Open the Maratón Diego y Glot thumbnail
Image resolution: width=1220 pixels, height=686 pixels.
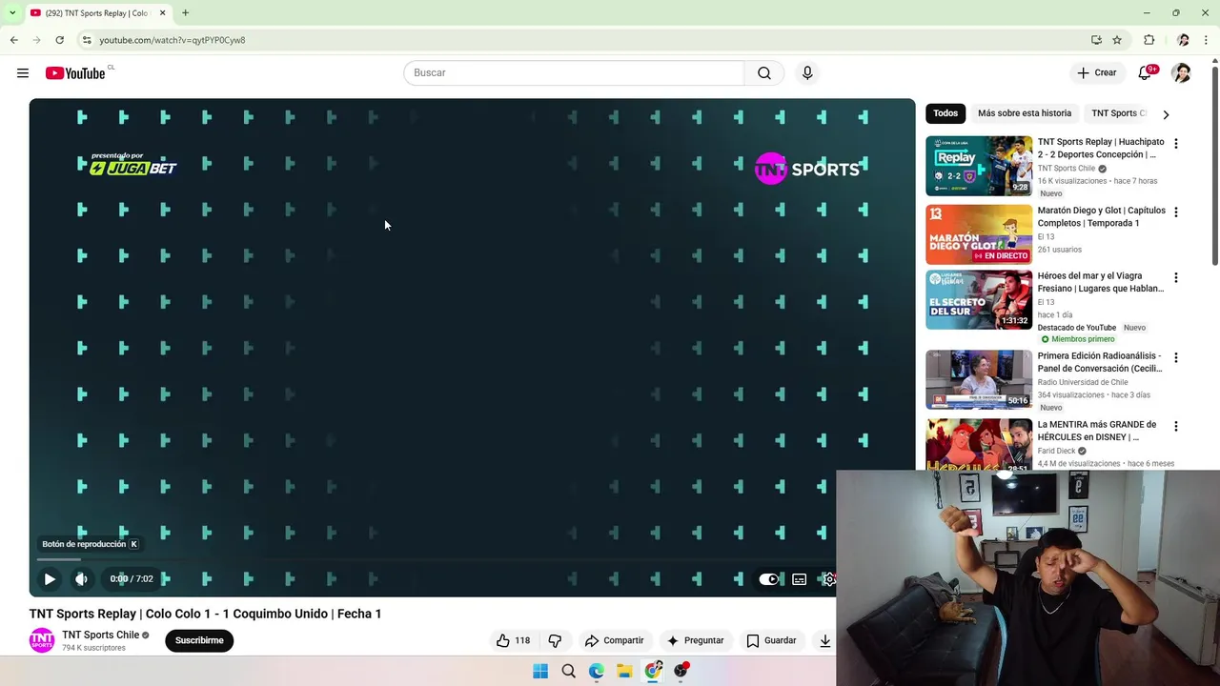pos(979,234)
